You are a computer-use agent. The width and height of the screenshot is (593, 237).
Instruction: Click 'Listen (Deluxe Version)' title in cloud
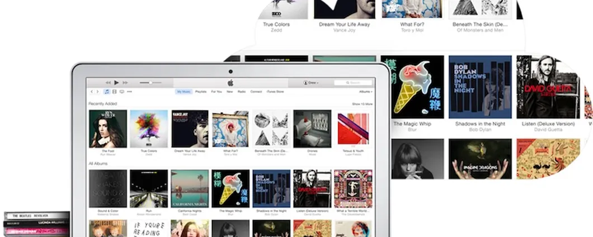point(548,124)
